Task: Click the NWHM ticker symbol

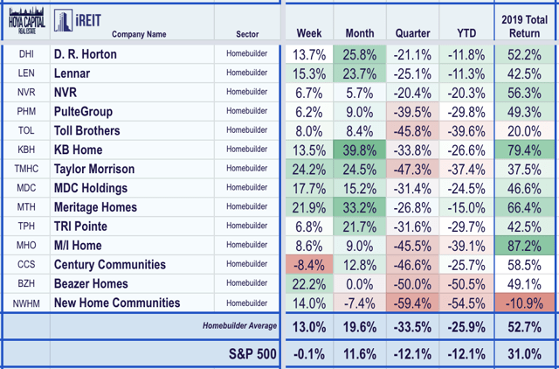Action: pyautogui.click(x=25, y=303)
